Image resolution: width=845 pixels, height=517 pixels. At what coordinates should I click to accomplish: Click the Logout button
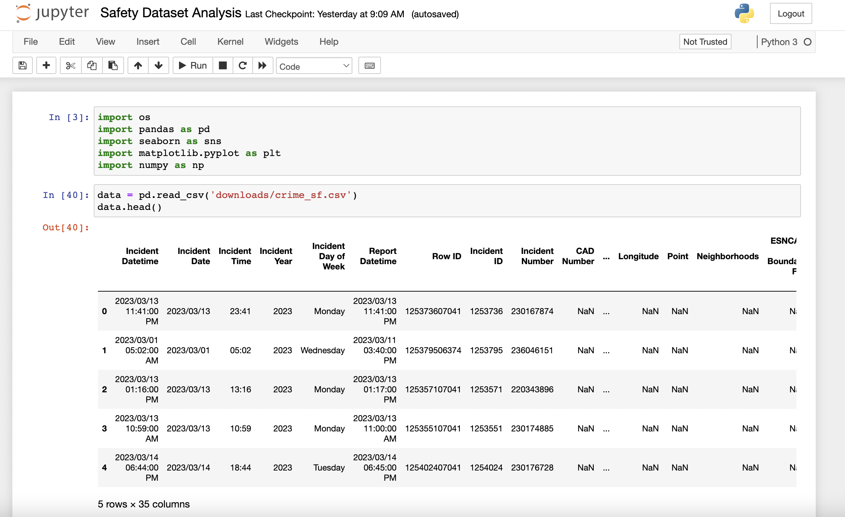click(x=791, y=14)
